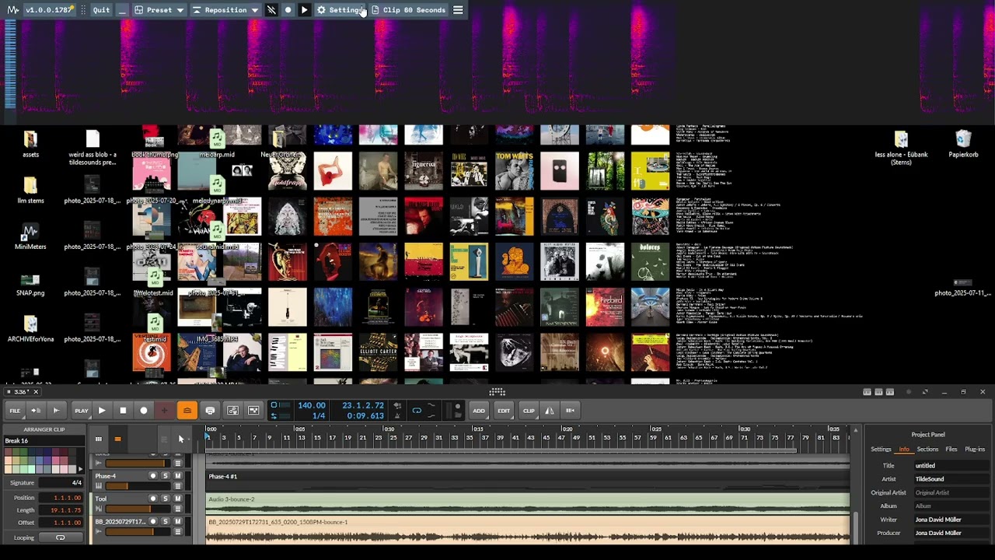Screen dimensions: 995x560
Task: Click the activate-engine icon beside FILE
Action: (x=56, y=411)
